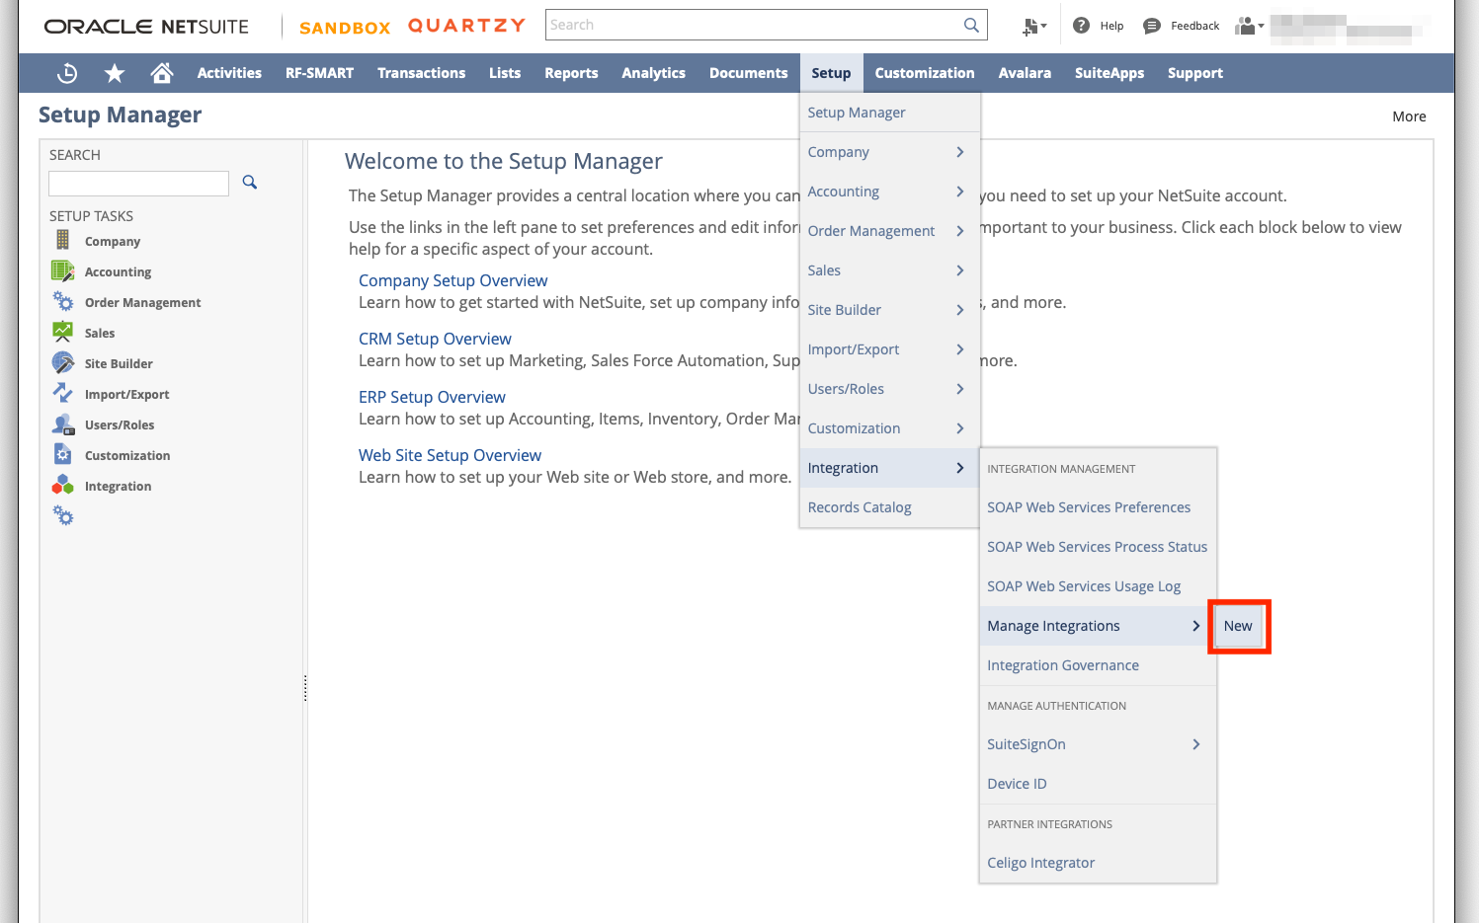
Task: Open Integration Governance
Action: point(1098,665)
